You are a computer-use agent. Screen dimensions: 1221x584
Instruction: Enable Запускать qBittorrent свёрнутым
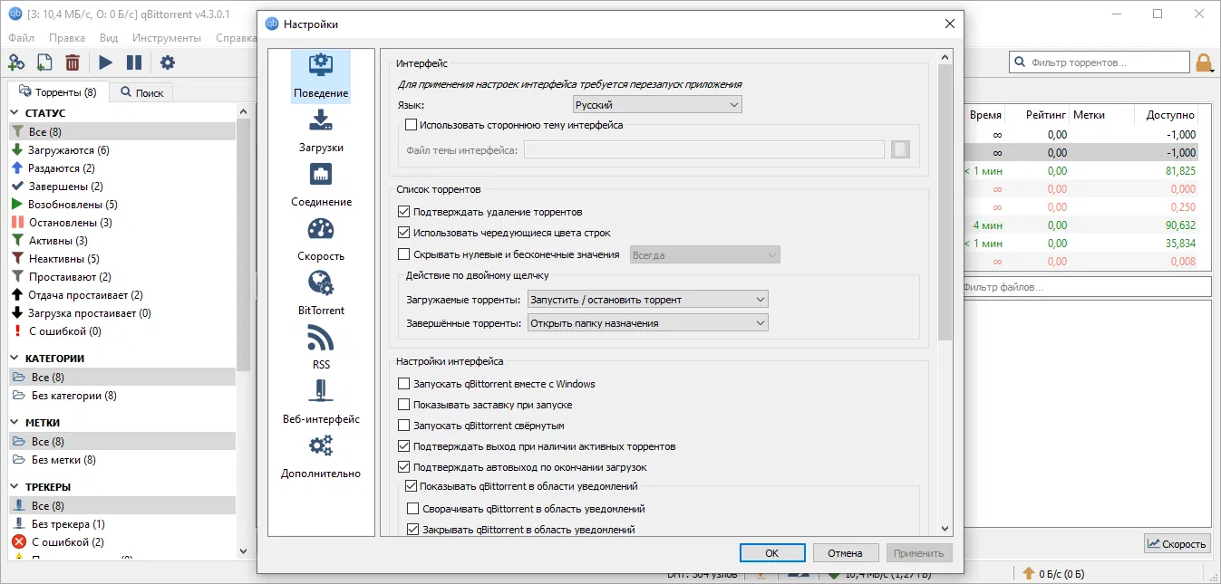[x=404, y=426]
